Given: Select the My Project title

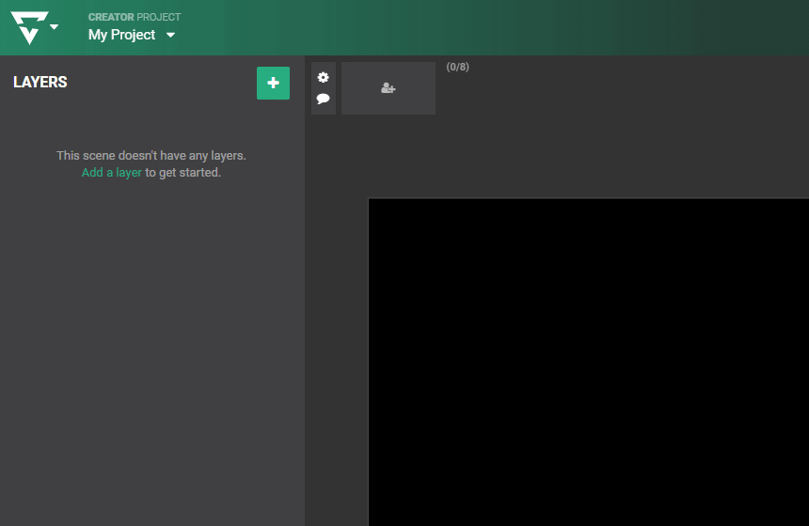Looking at the screenshot, I should [x=121, y=35].
